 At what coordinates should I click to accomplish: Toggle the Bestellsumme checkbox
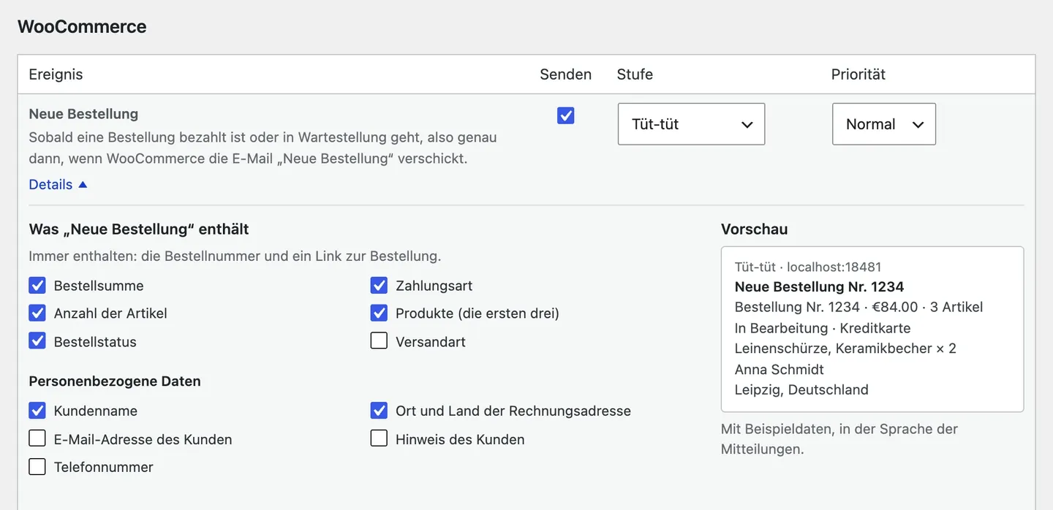[x=37, y=285]
